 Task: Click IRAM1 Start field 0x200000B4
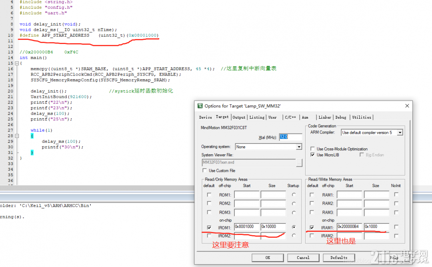[349, 227]
